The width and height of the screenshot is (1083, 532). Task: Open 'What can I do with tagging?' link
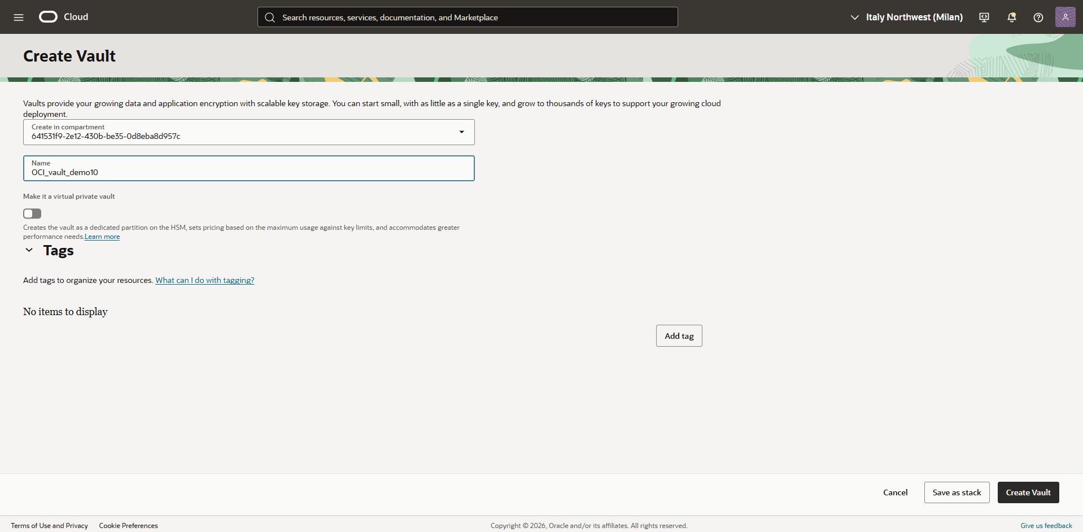coord(205,280)
